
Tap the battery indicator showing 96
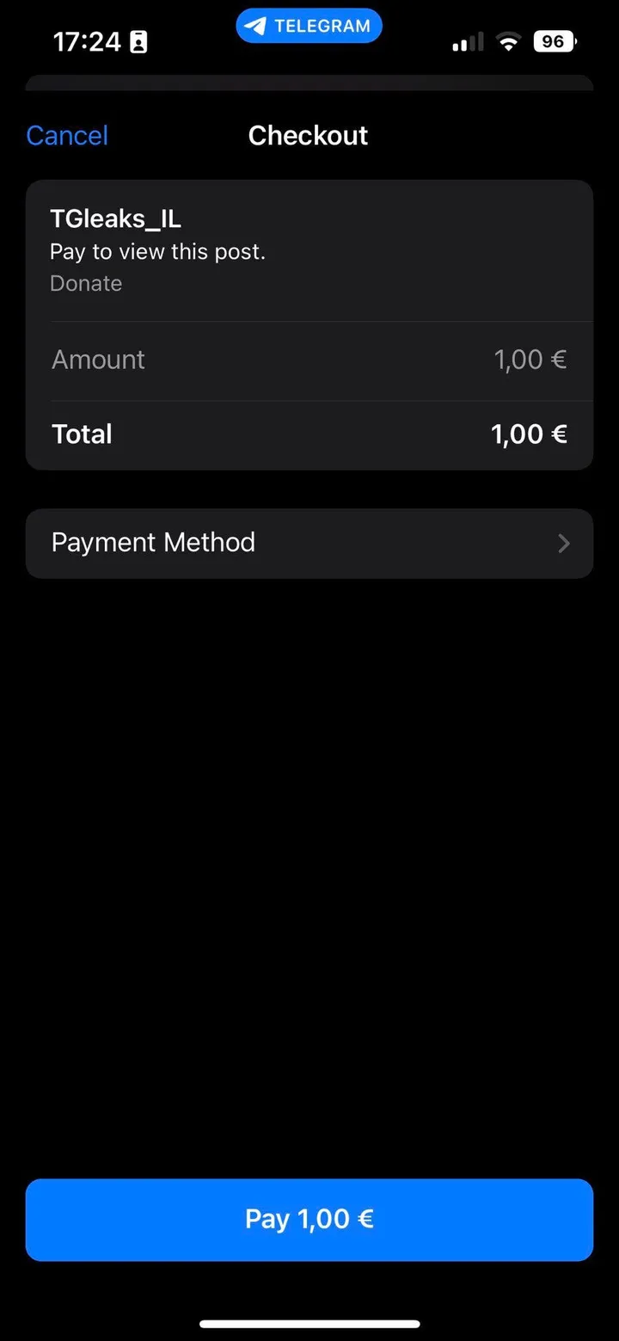click(x=555, y=41)
